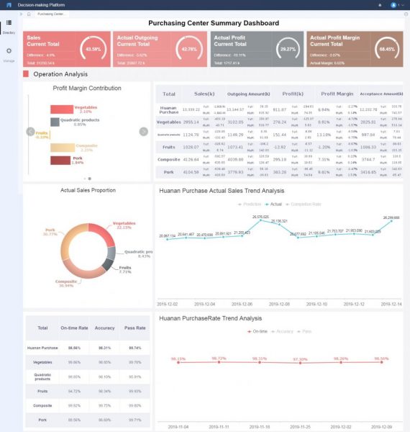The image size is (410, 432).
Task: Click the 68.45% profit margin gauge
Action: (x=387, y=49)
